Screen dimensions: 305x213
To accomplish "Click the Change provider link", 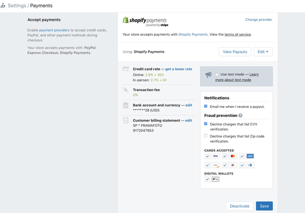I will pyautogui.click(x=258, y=19).
